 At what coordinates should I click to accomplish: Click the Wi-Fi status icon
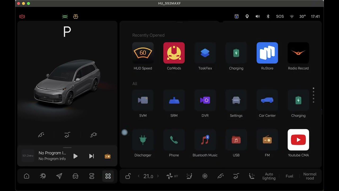(292, 16)
